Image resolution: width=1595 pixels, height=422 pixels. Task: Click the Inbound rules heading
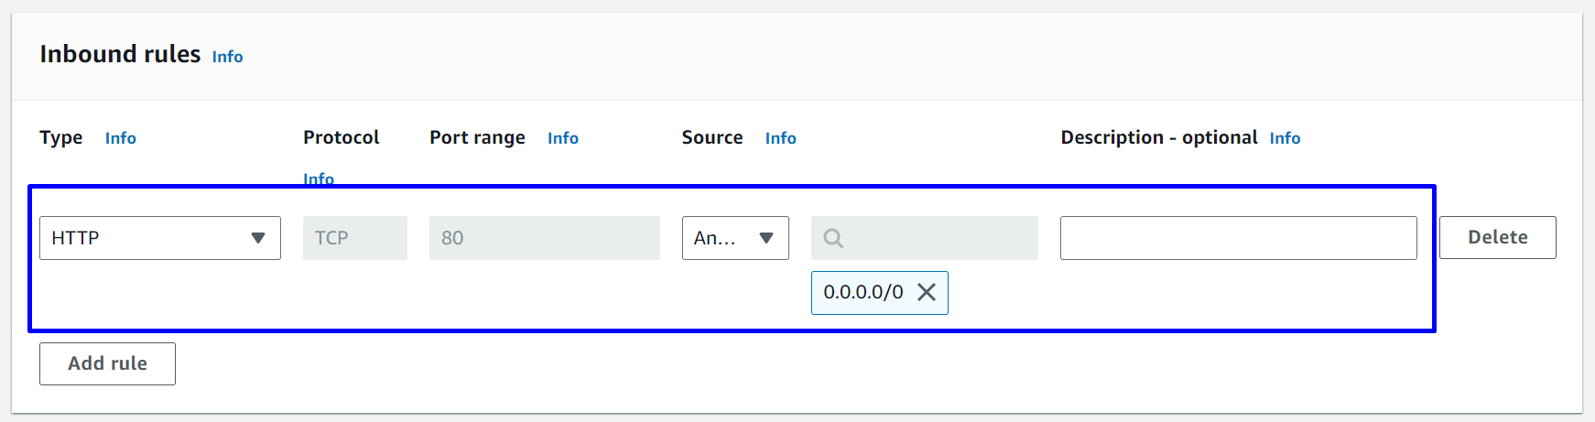coord(120,54)
